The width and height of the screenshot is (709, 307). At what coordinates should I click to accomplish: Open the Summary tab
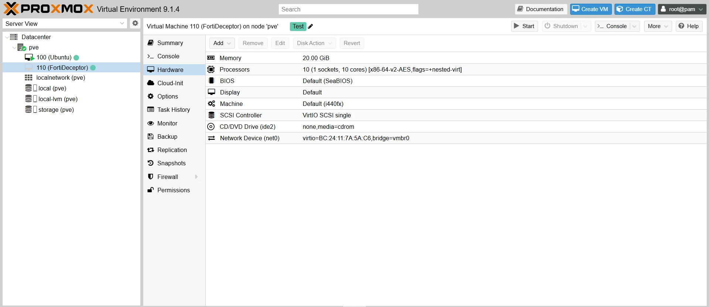(x=174, y=43)
